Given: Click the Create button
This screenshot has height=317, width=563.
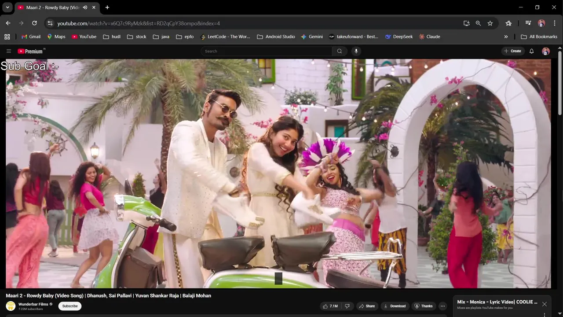Looking at the screenshot, I should (x=513, y=51).
